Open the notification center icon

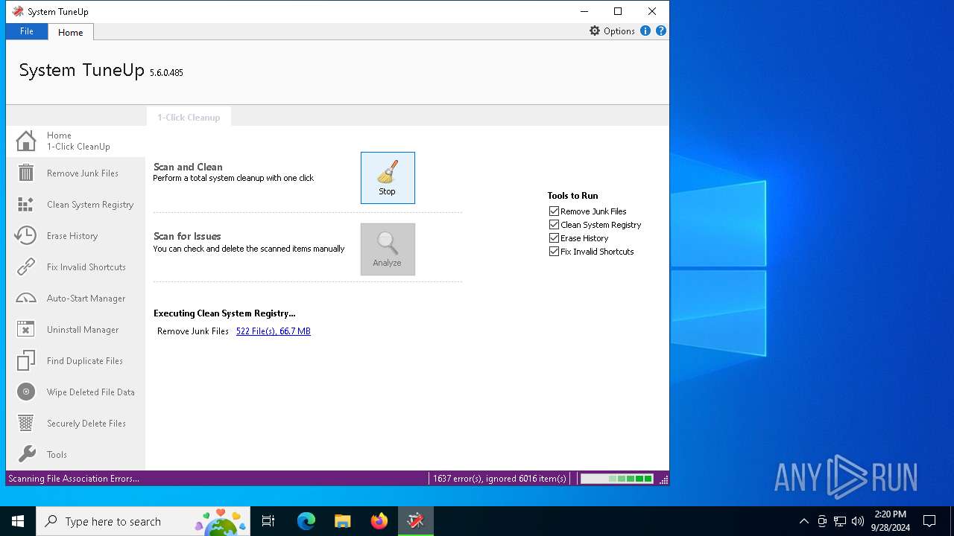coord(929,521)
